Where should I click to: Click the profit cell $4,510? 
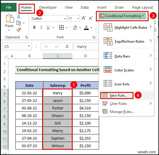coord(85,108)
